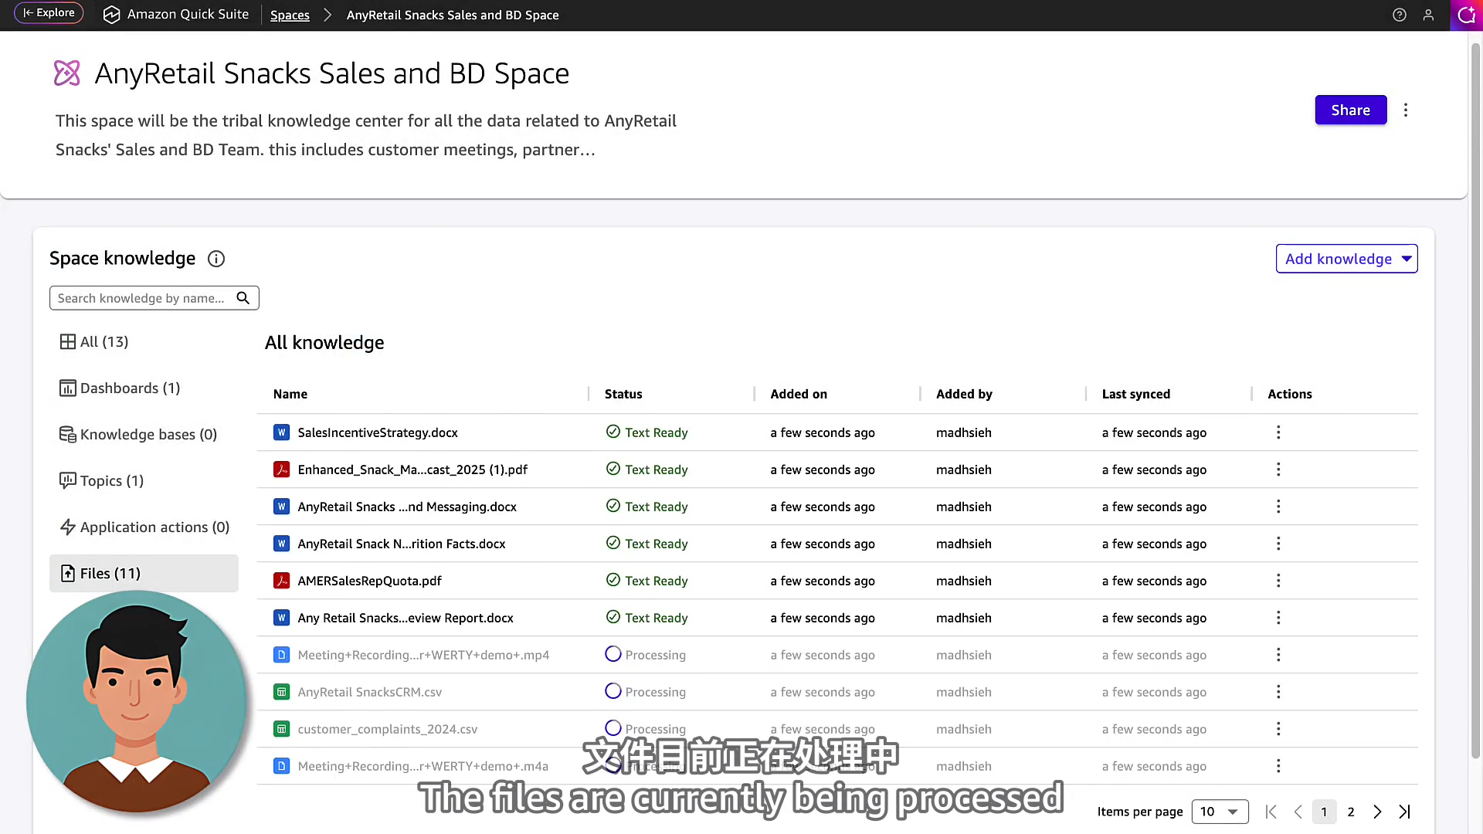Select page 1 in pagination

[1324, 812]
